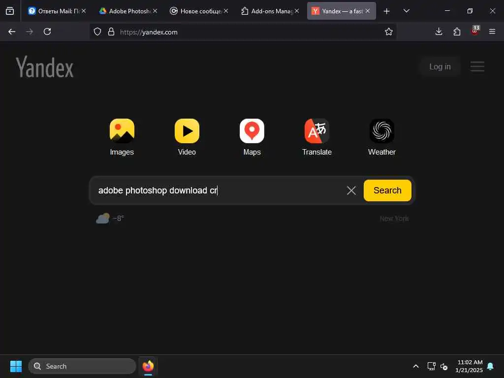Open the weather widget showing −8°
The width and height of the screenshot is (504, 378).
pos(110,218)
